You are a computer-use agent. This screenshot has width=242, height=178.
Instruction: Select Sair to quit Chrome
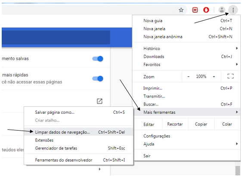point(187,156)
